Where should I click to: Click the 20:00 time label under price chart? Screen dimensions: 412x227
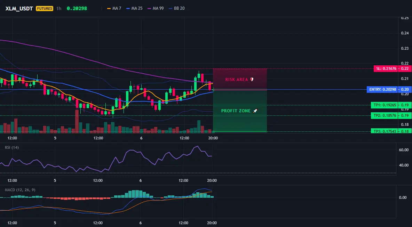pyautogui.click(x=213, y=138)
